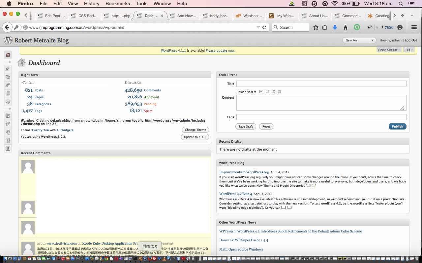422x263 pixels.
Task: Click the QuickPress Content textarea
Action: point(321,103)
